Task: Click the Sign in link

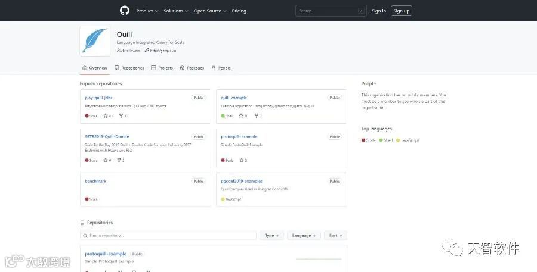Action: pos(378,11)
